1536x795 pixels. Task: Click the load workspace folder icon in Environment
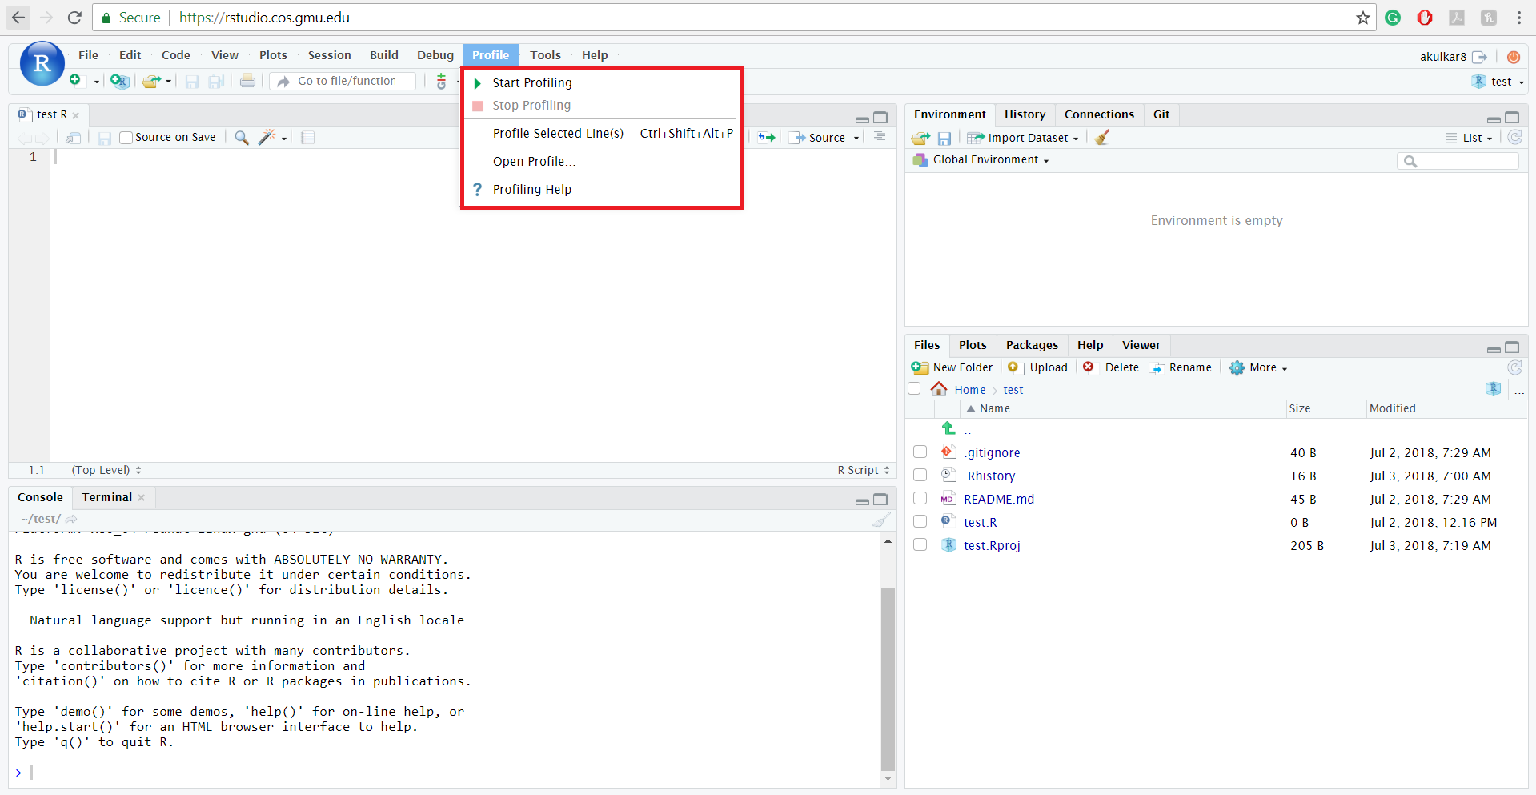(920, 138)
